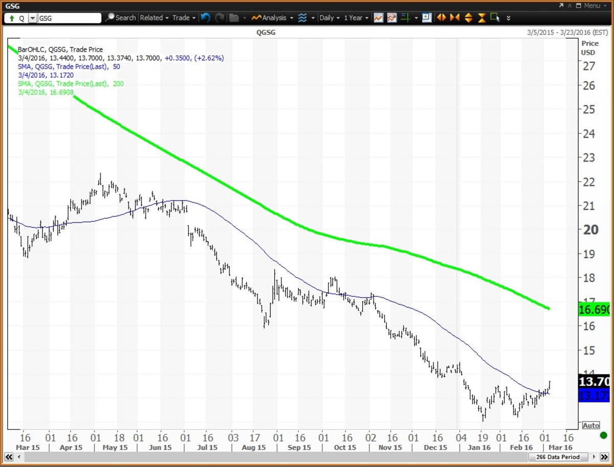Screen dimensions: 614x467
Task: Open the Related menu
Action: tap(155, 18)
